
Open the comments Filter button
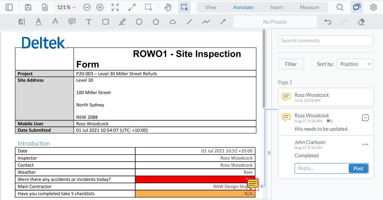(x=291, y=64)
